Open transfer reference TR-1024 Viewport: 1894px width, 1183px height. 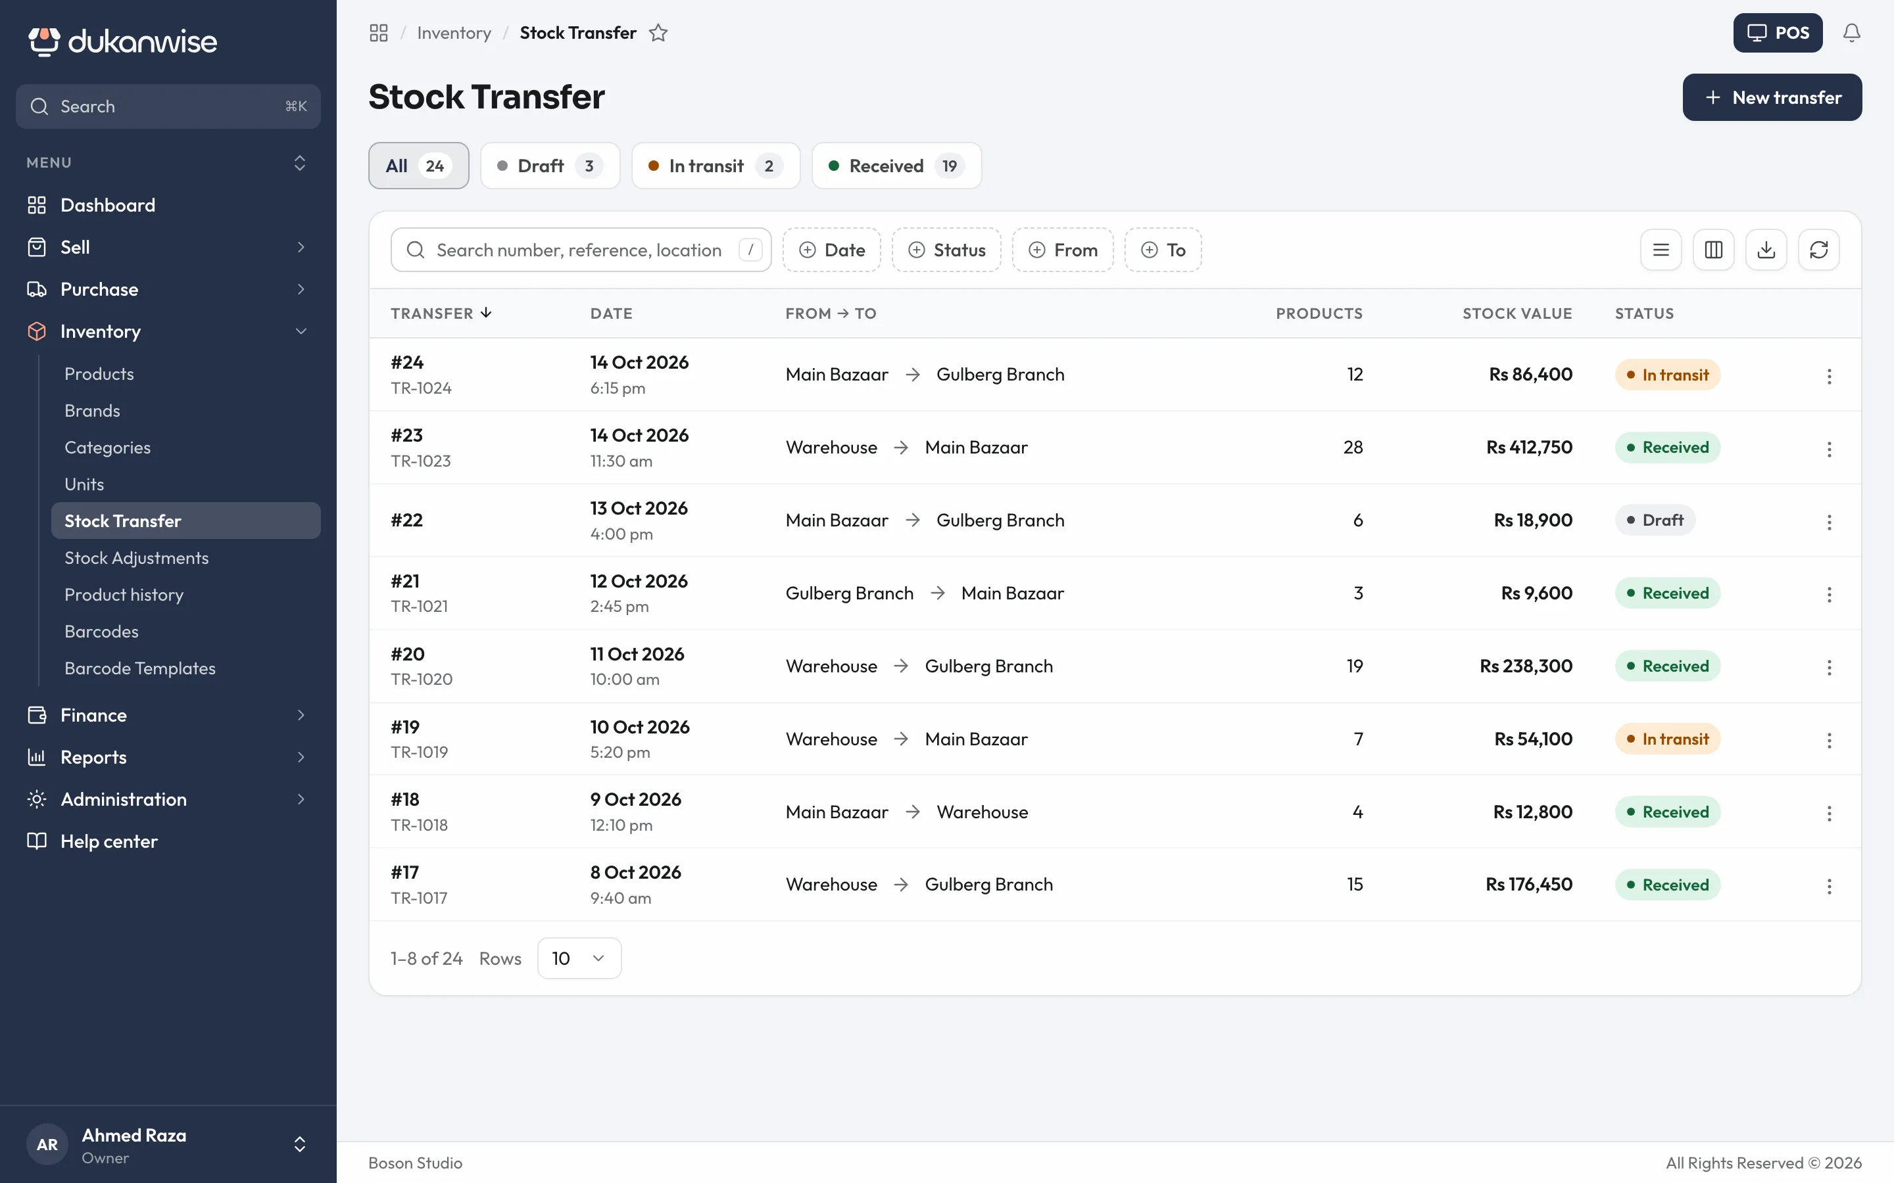click(421, 388)
